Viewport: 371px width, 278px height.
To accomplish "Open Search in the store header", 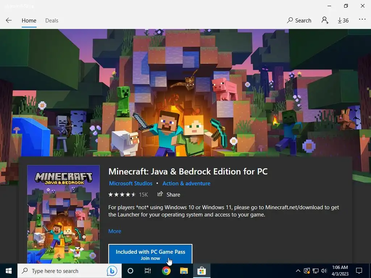I will [x=299, y=21].
